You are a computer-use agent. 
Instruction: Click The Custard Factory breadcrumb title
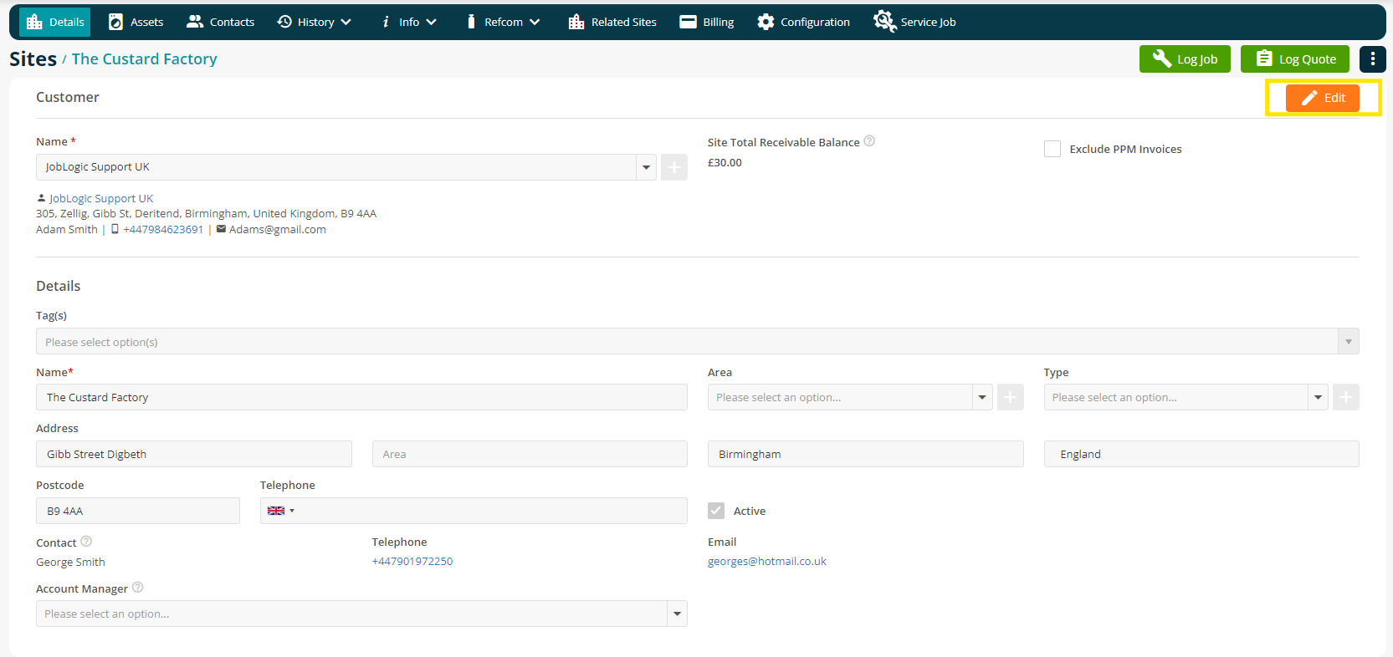point(144,59)
